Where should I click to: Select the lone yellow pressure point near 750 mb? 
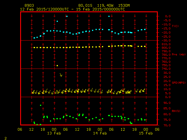(x=57, y=66)
